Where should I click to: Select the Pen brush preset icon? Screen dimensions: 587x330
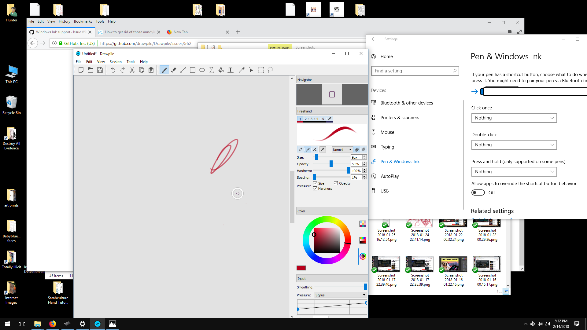point(301,149)
